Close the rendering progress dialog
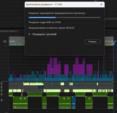 point(101,4)
